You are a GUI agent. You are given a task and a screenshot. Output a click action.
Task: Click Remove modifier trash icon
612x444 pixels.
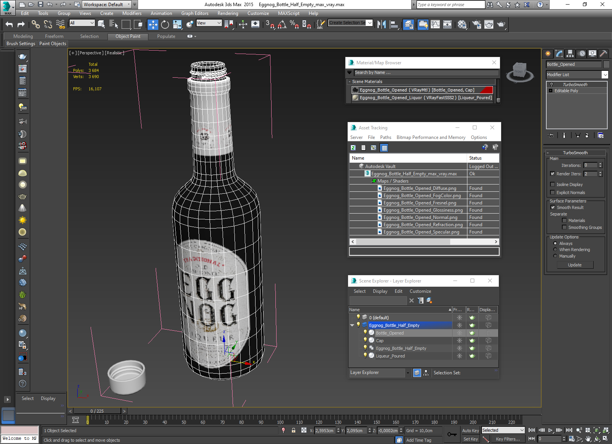tap(587, 135)
